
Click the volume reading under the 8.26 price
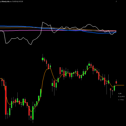pos(121,97)
